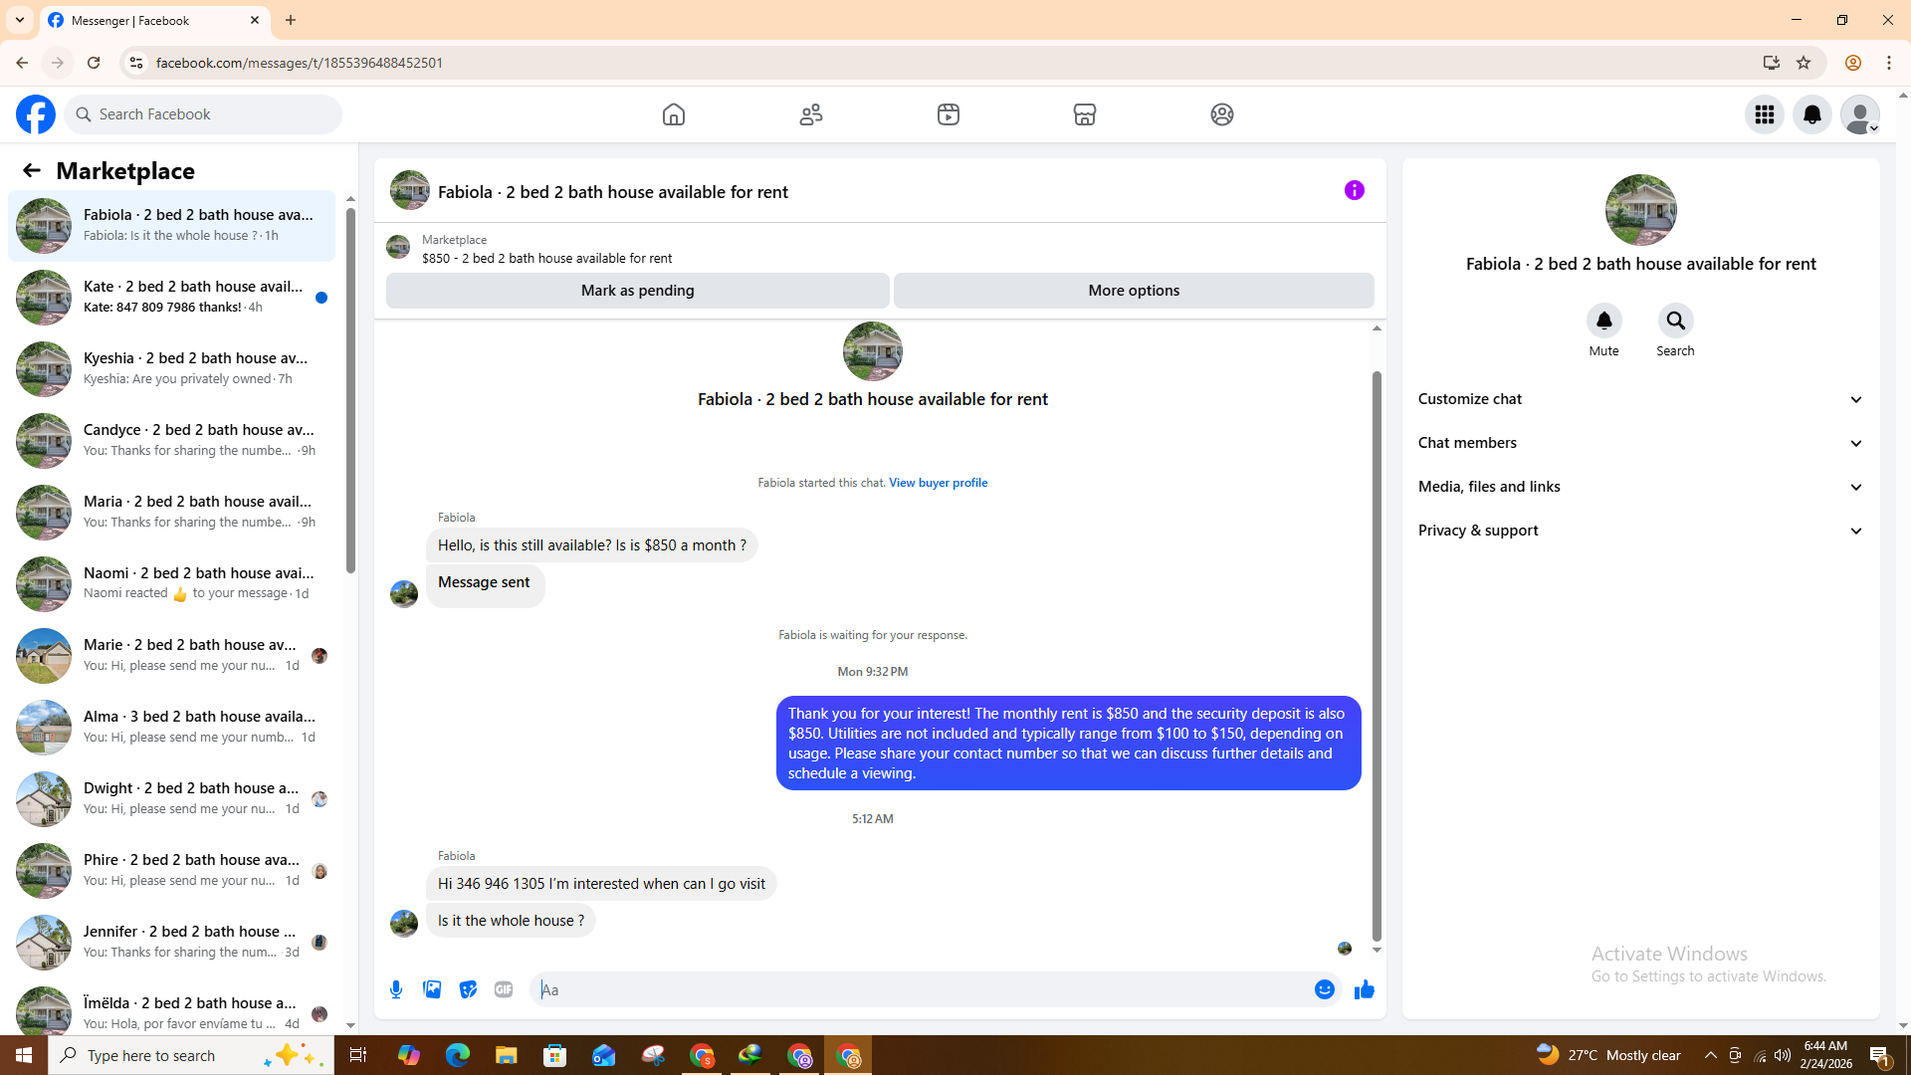Attach a file with the photo icon
Viewport: 1911px width, 1075px height.
point(432,989)
